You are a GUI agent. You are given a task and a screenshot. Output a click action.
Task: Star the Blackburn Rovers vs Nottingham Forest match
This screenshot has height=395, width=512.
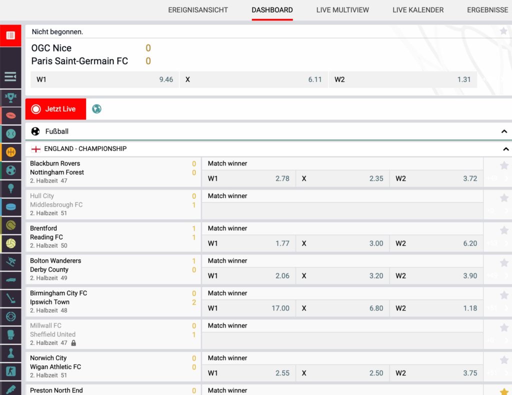tap(504, 165)
